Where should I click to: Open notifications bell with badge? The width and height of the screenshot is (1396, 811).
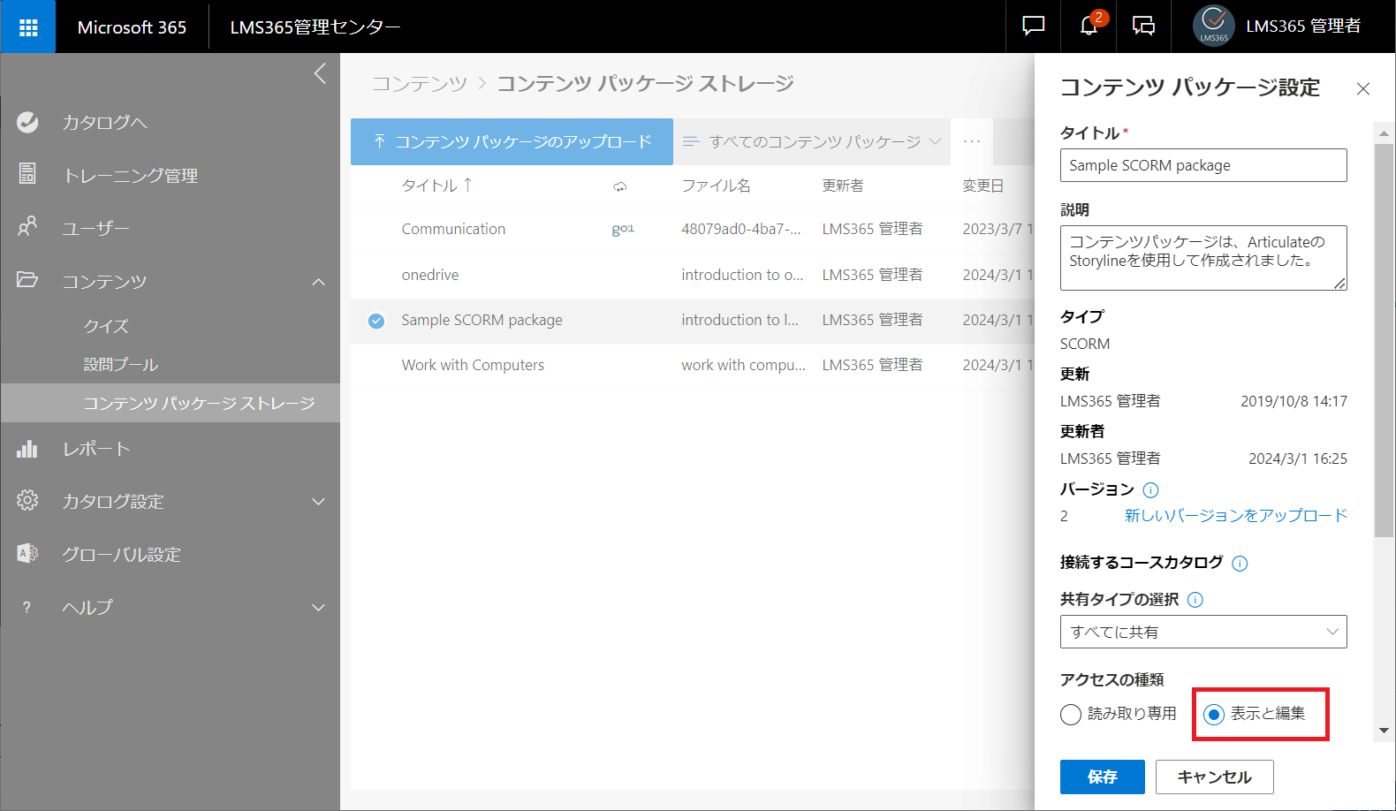(x=1089, y=26)
